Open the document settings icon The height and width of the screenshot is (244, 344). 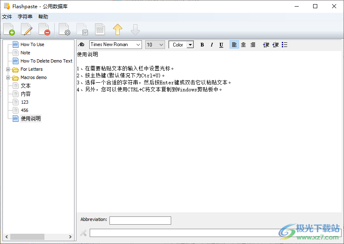pos(65,29)
